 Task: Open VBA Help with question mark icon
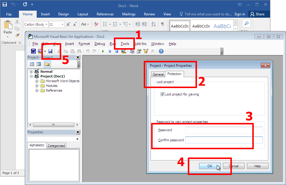(161, 51)
